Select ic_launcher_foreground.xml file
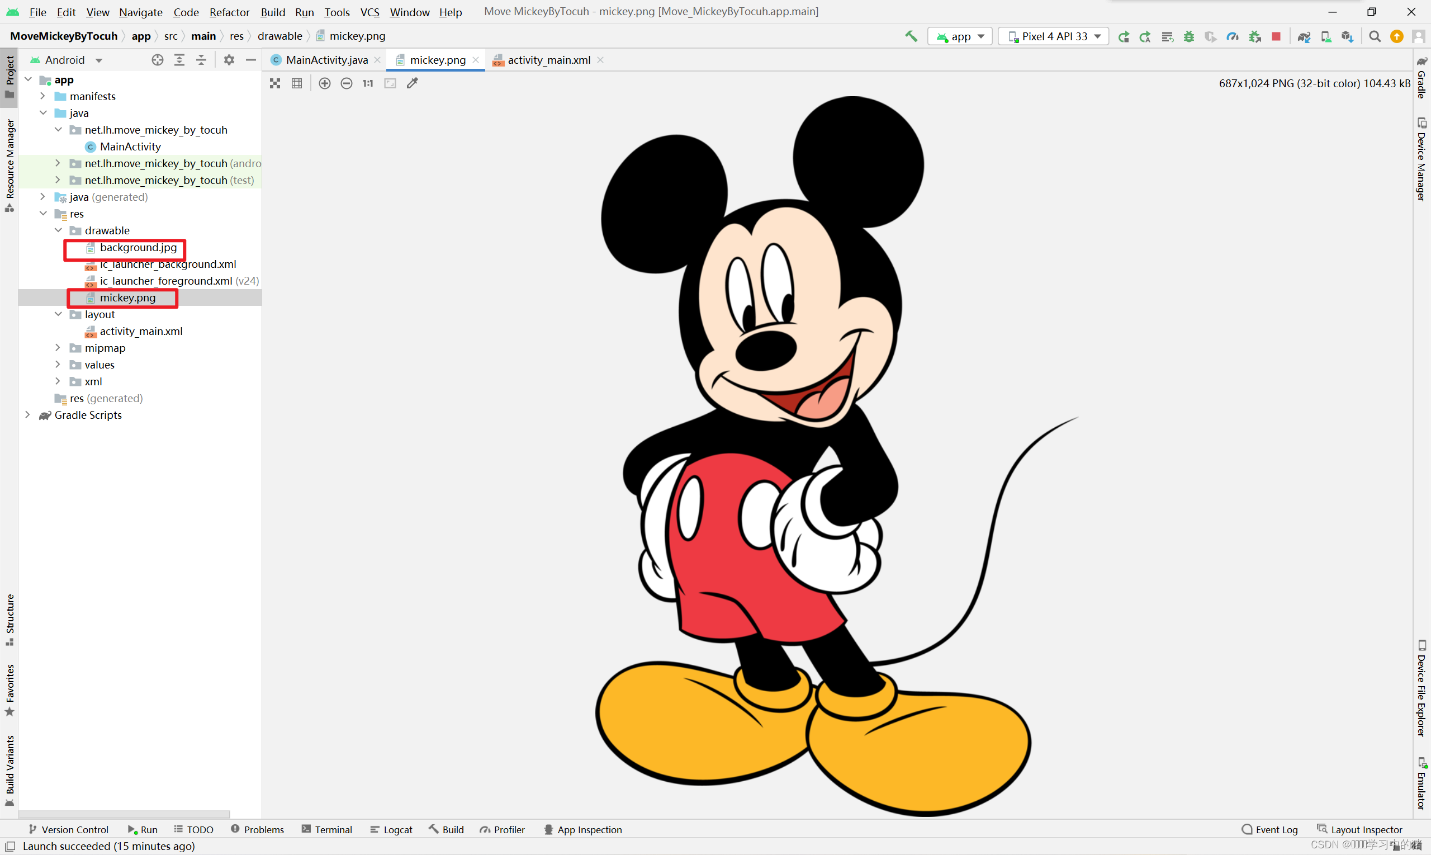The width and height of the screenshot is (1431, 855). tap(166, 281)
